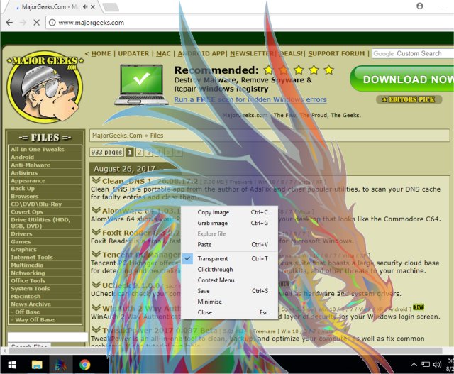Click the network tray icon
This screenshot has height=374, width=454.
[426, 365]
